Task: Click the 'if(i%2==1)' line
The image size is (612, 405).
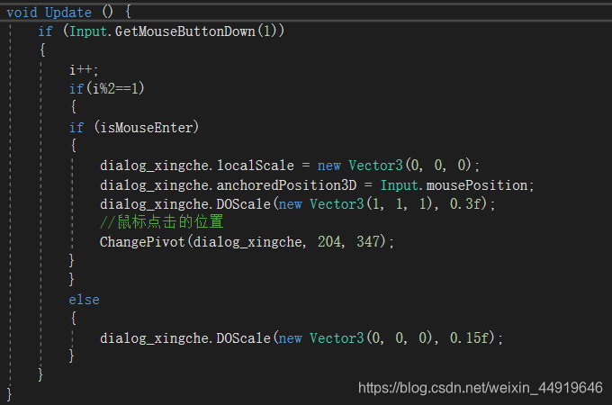Action: point(106,88)
